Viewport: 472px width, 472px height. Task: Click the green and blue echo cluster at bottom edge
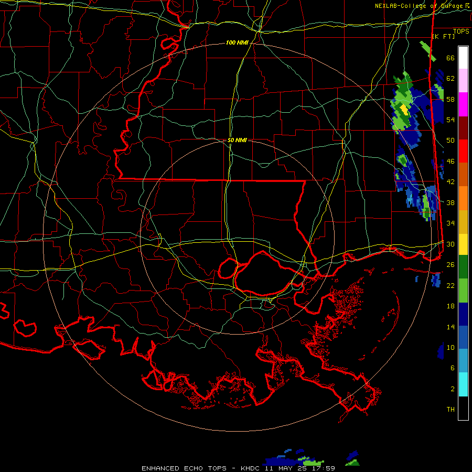(x=294, y=458)
